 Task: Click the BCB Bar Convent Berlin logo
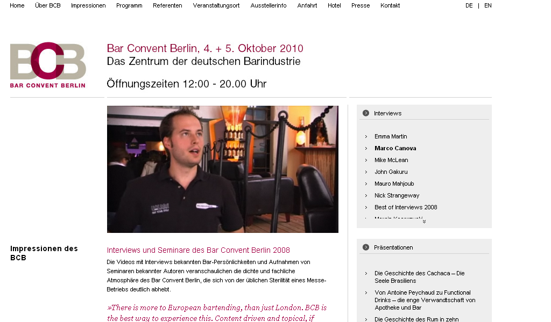(x=48, y=65)
